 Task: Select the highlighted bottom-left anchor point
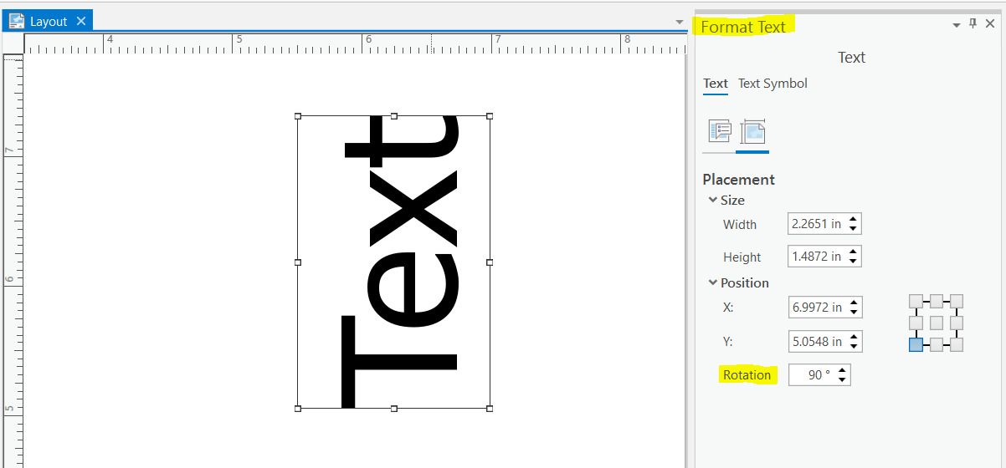916,344
